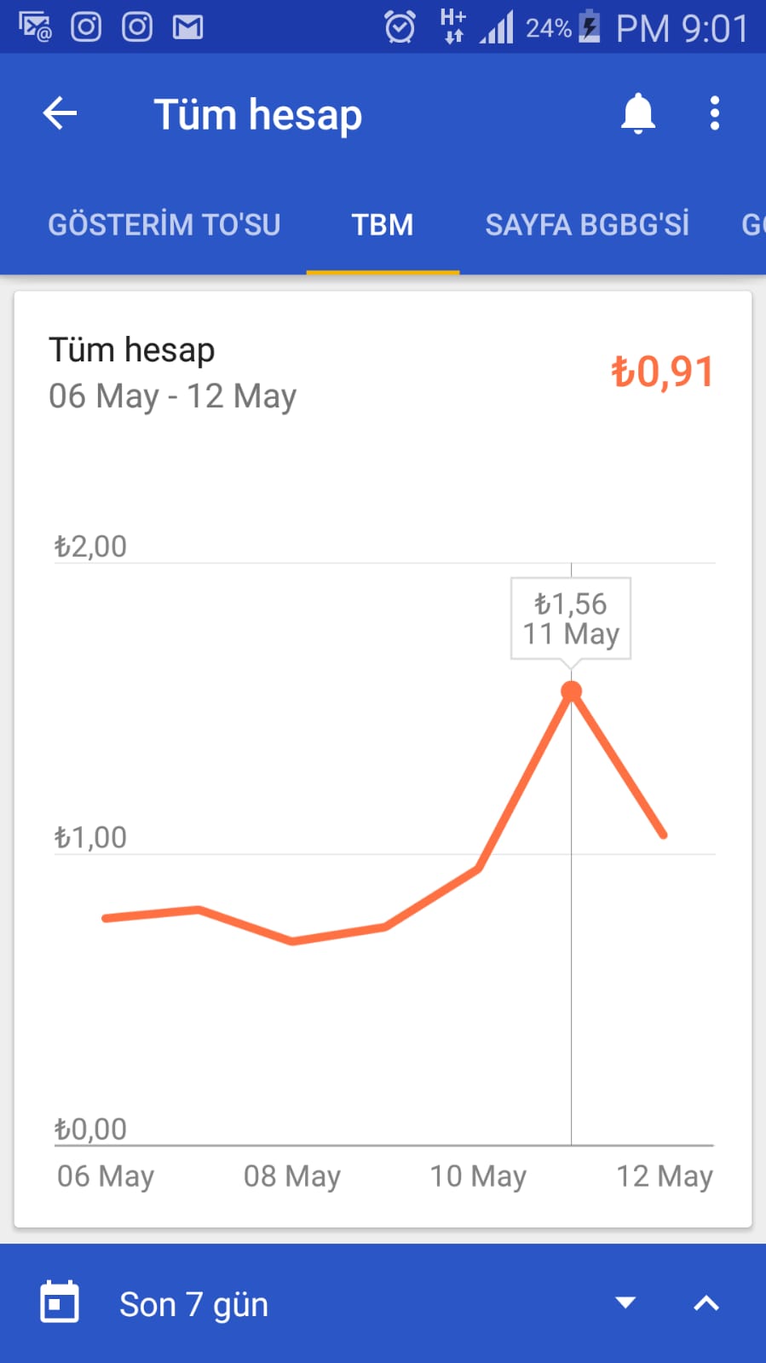
Task: Select the 11 May data point on chart
Action: click(572, 691)
